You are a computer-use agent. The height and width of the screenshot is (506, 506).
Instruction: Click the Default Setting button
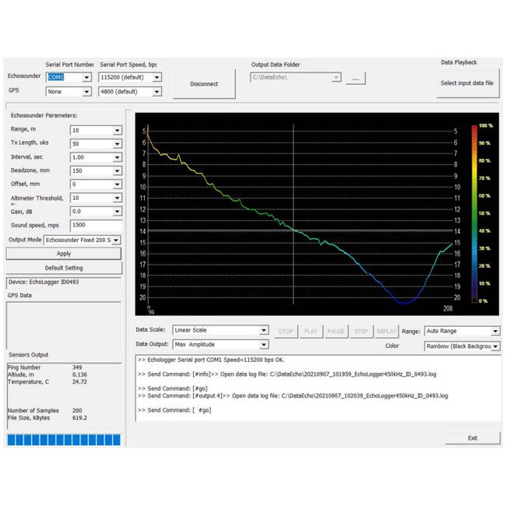64,268
